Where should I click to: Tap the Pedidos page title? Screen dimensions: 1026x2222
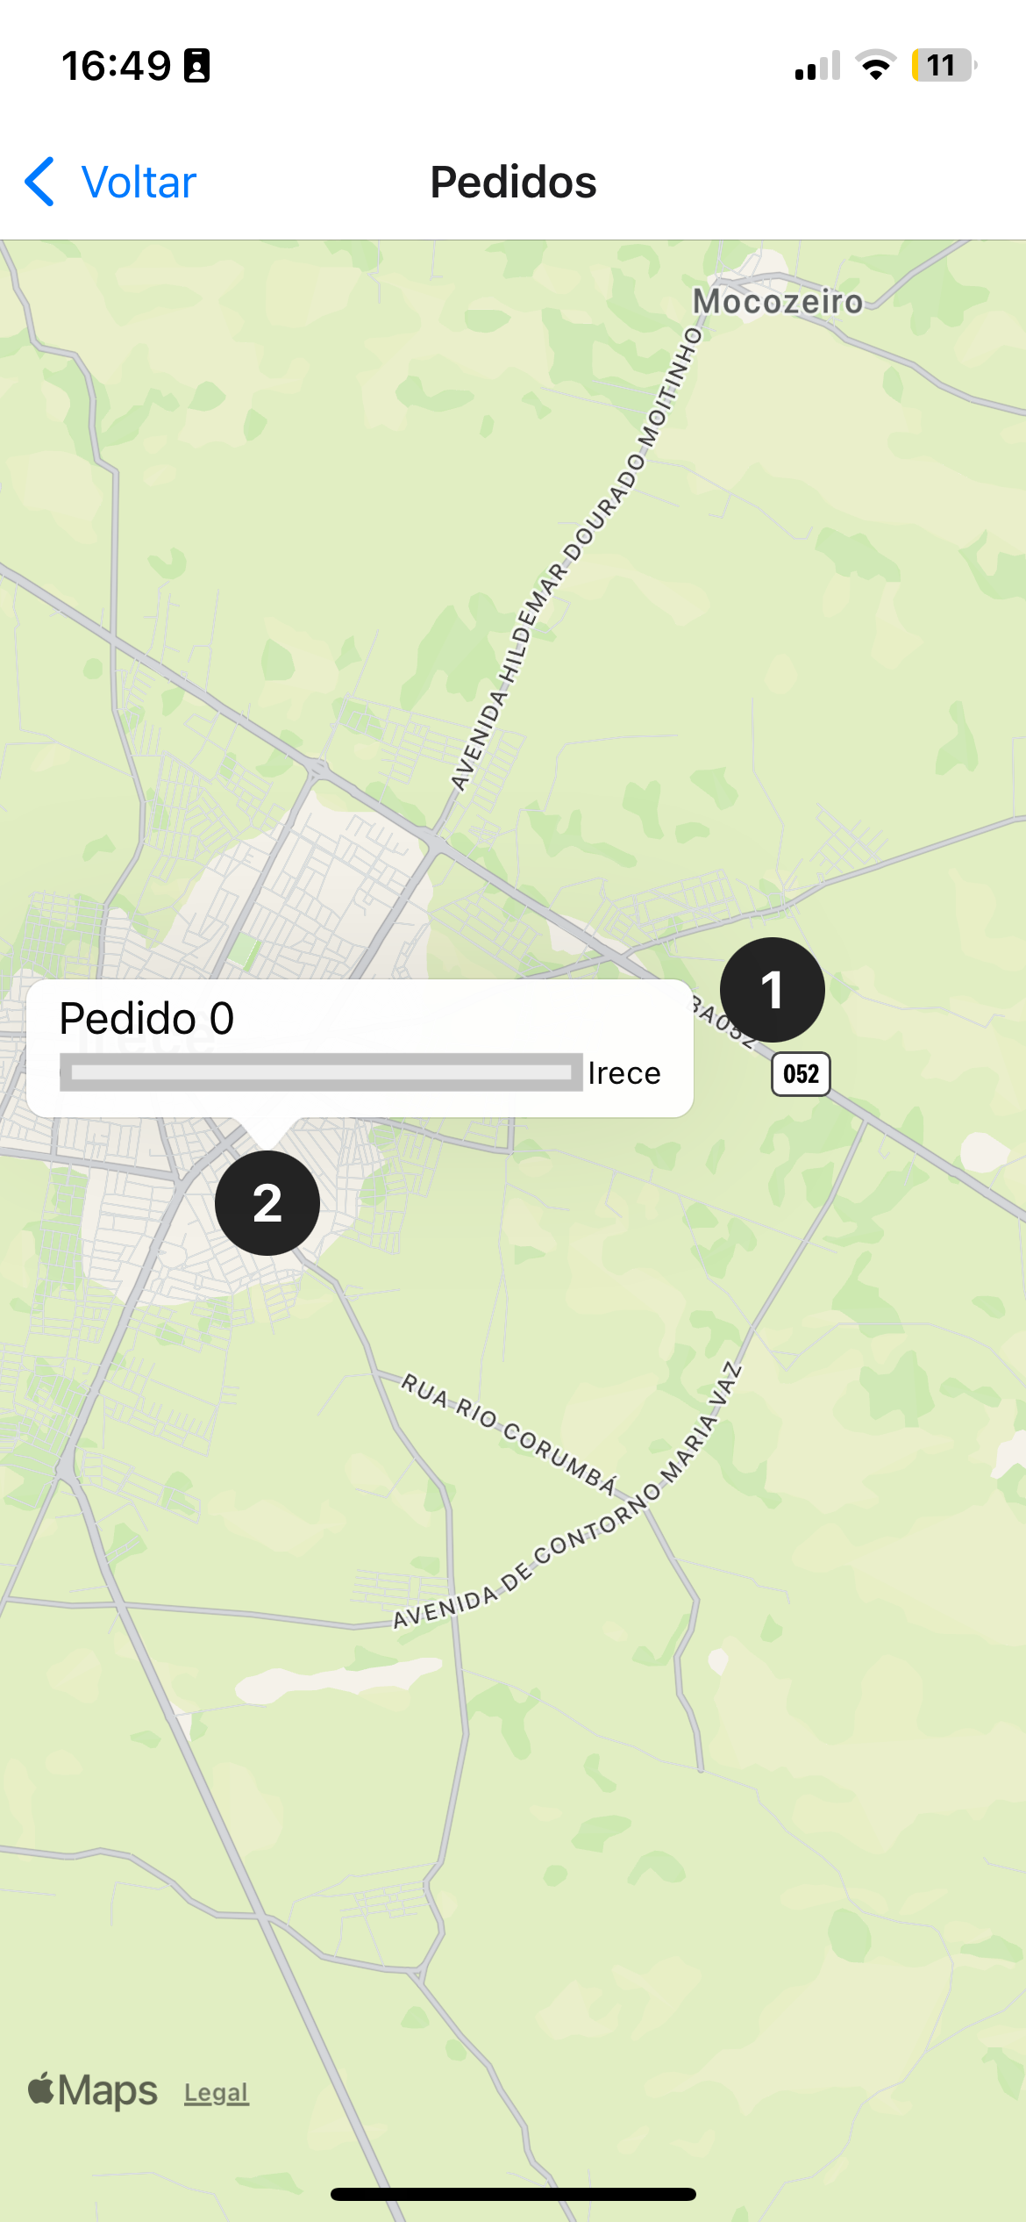(513, 183)
